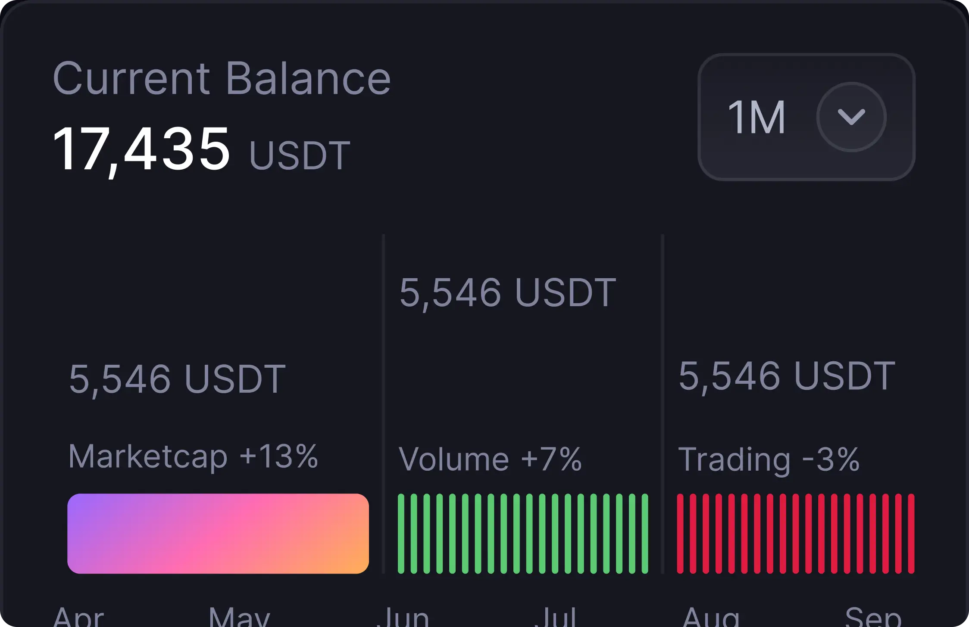Image resolution: width=969 pixels, height=627 pixels.
Task: Click Jul on the month axis
Action: click(x=555, y=617)
